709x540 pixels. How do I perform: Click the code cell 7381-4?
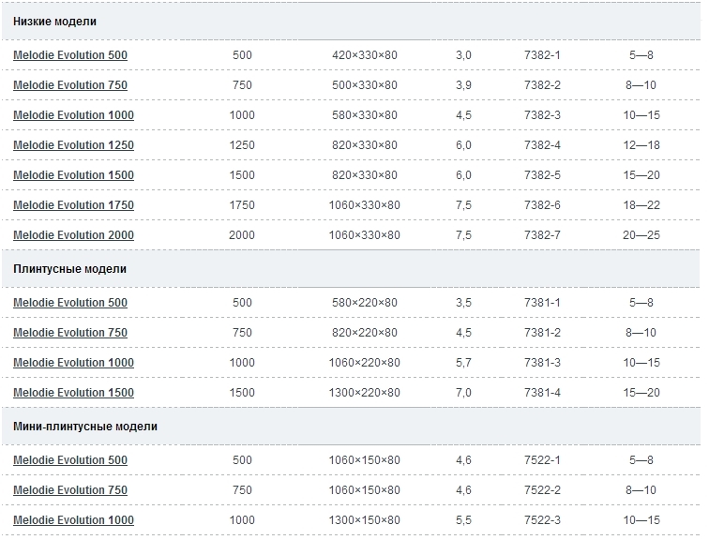tap(542, 393)
